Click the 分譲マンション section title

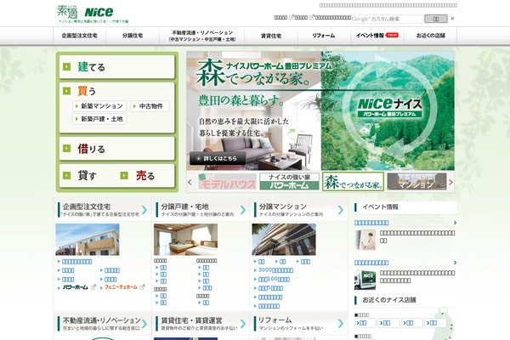point(283,207)
